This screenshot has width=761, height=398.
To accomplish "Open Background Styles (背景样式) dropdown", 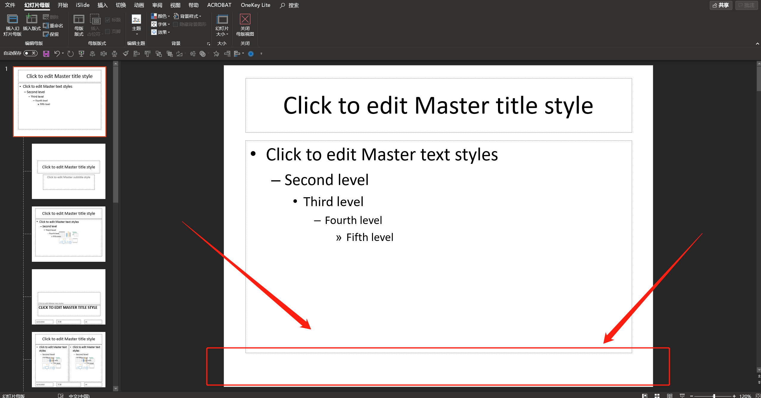I will tap(187, 16).
